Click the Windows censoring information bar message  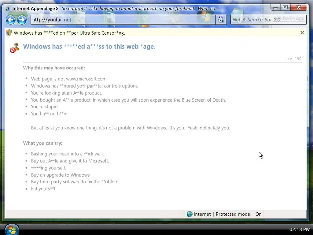point(69,33)
